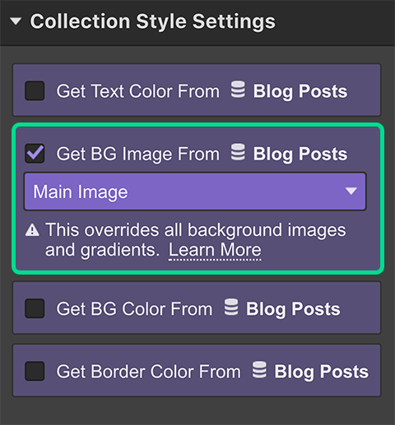This screenshot has height=425, width=395.
Task: Click the Get Border Color From label text
Action: [148, 372]
